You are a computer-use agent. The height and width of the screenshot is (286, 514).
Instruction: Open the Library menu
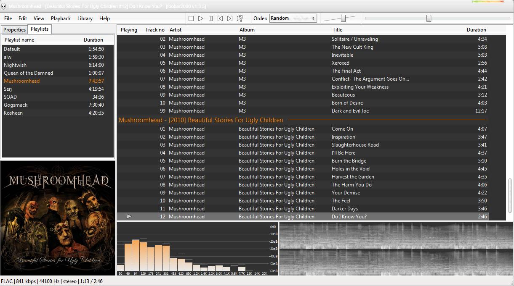pos(85,18)
